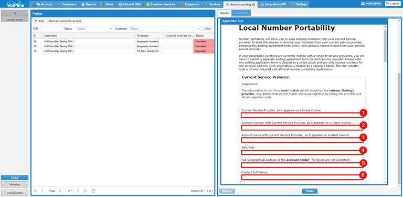
Task: Click Cancelled status in Toll-Free row
Action: (x=204, y=51)
